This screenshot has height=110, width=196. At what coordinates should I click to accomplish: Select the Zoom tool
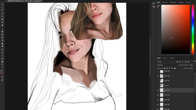2,64
